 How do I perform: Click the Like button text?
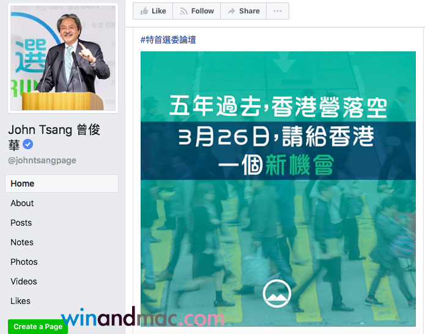click(159, 11)
